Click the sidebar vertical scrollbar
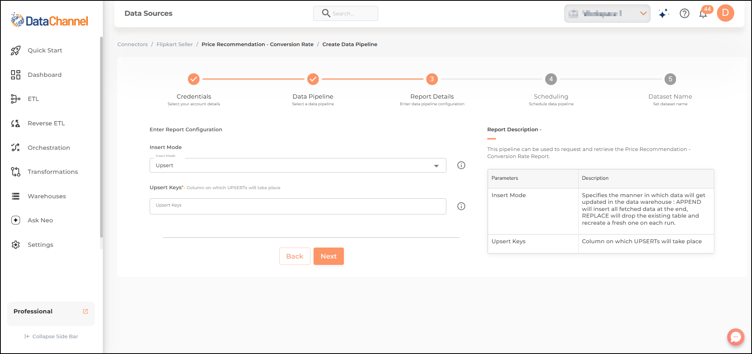The image size is (752, 354). click(x=101, y=137)
